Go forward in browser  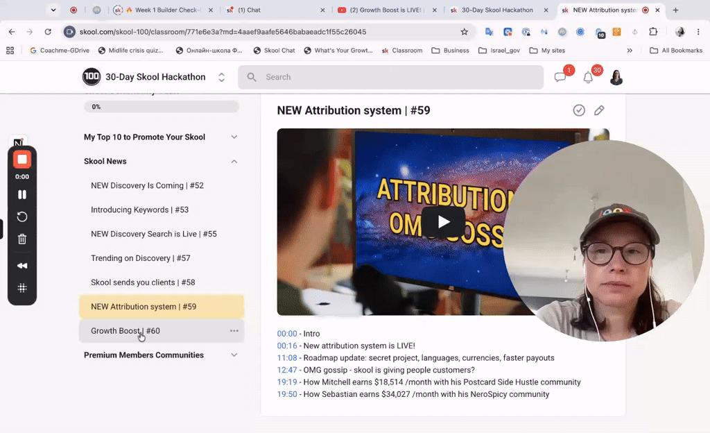pos(29,32)
